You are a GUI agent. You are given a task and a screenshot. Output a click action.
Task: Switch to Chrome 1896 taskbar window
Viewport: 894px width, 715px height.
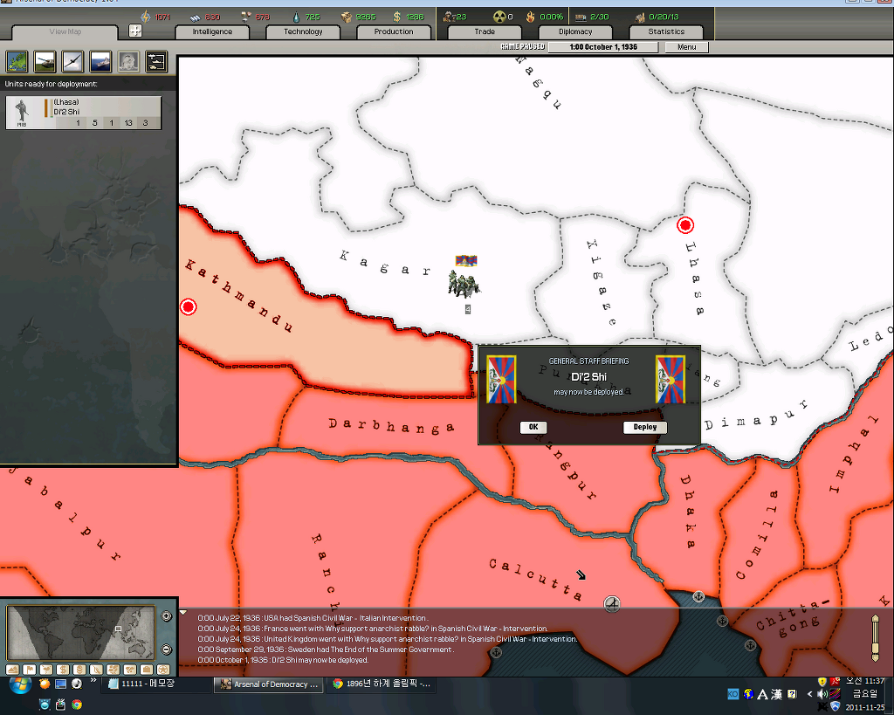(x=382, y=684)
